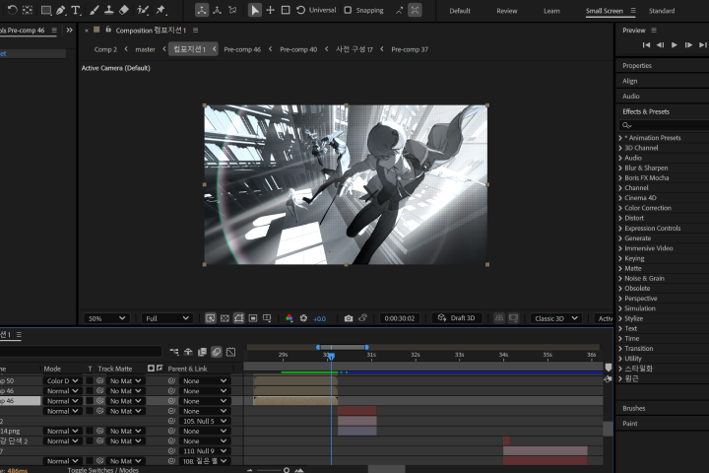The image size is (709, 473).
Task: Click the graph editor icon in timeline
Action: pyautogui.click(x=231, y=352)
